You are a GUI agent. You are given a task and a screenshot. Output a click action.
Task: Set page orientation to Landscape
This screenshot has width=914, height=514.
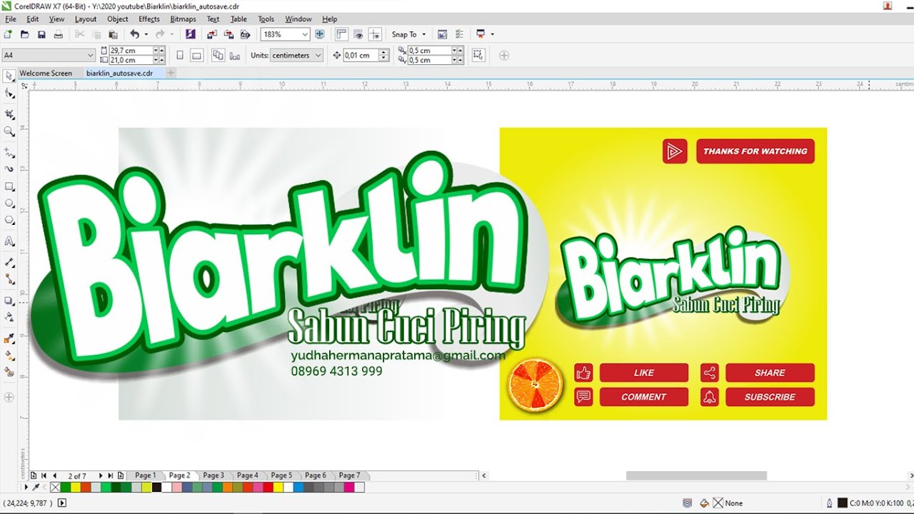[197, 55]
